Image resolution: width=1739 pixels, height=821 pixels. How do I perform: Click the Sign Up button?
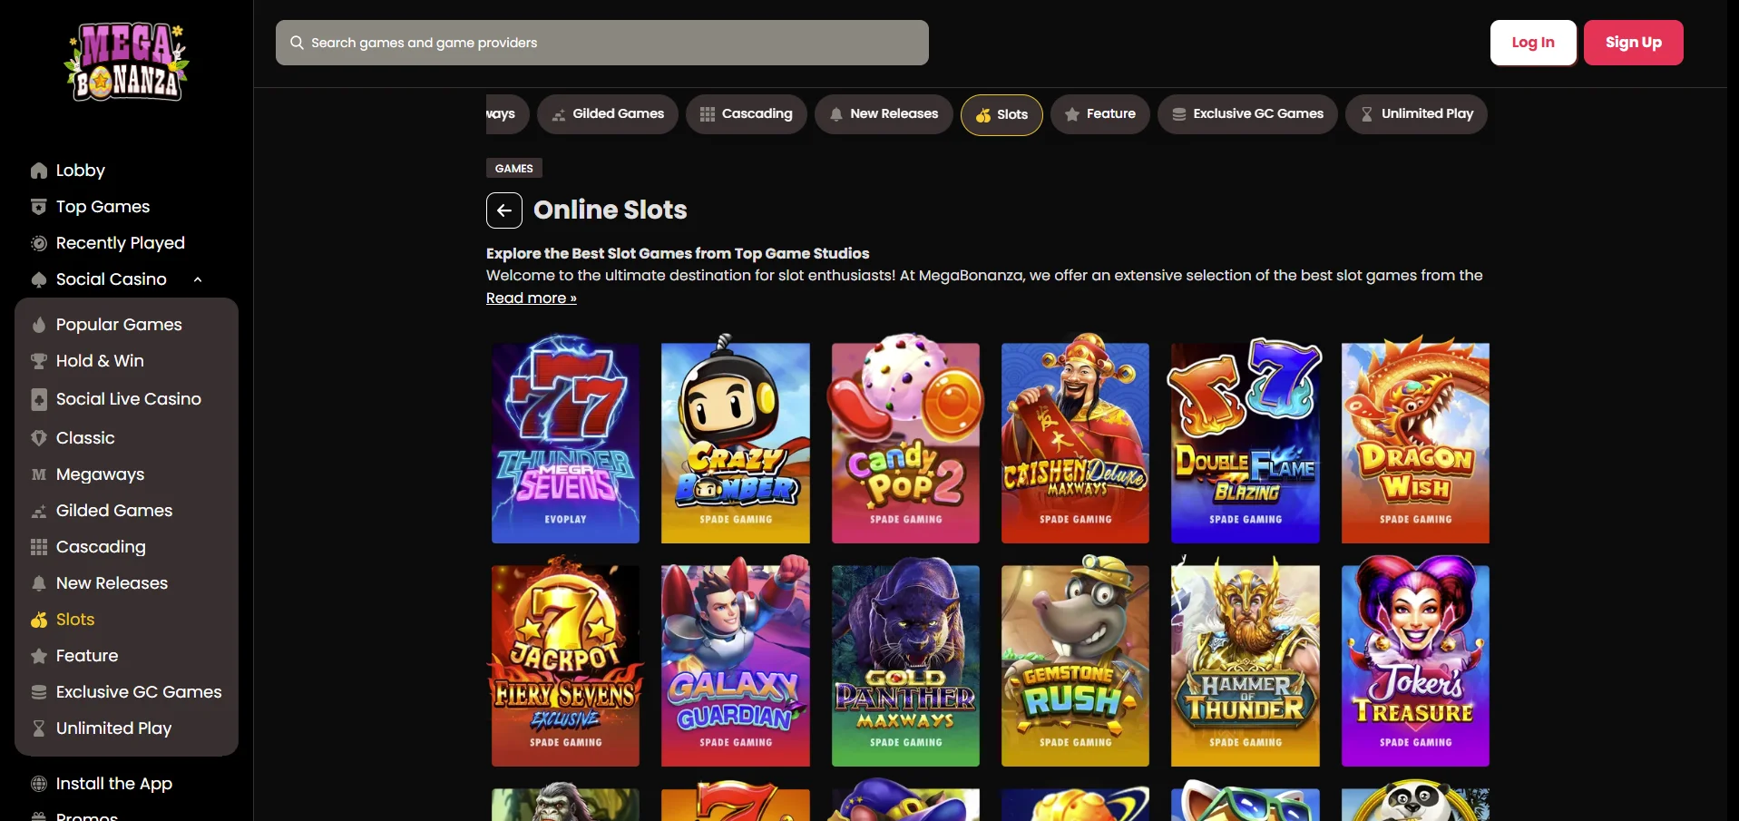1634,43
